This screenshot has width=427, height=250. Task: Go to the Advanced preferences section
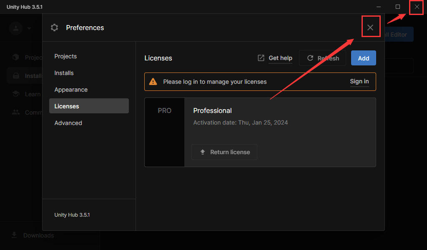pos(68,123)
